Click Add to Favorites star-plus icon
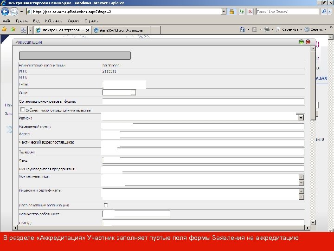Image resolution: width=334 pixels, height=251 pixels. 13,29
